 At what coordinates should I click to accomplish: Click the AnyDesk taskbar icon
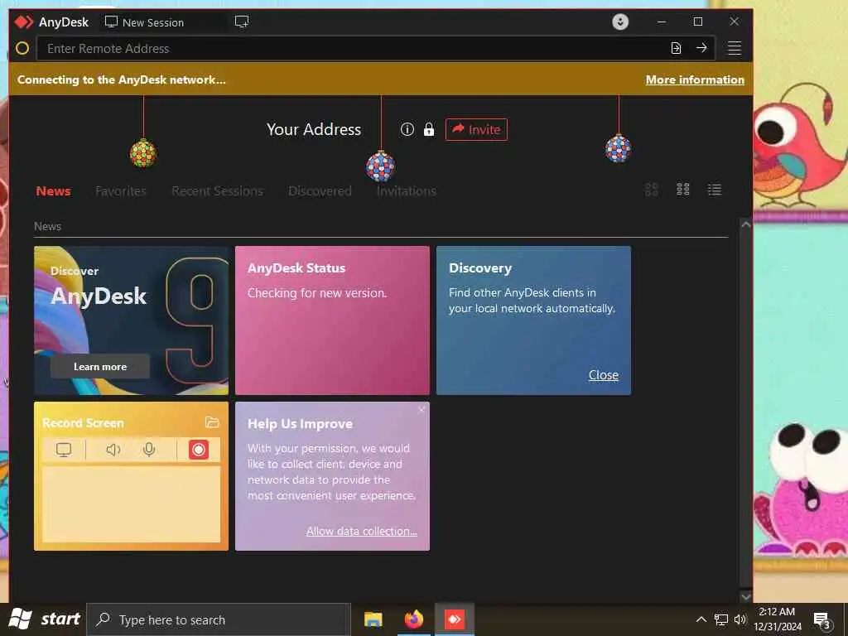pos(455,619)
